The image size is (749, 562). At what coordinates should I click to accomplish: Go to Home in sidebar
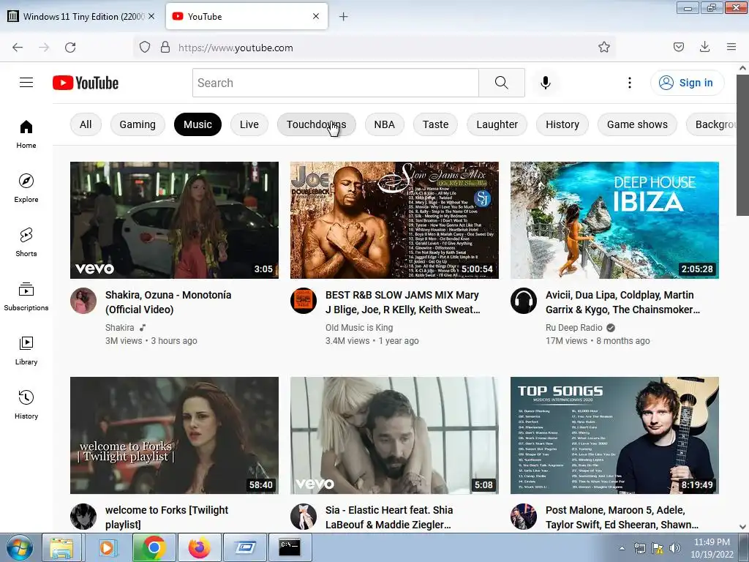coord(26,135)
